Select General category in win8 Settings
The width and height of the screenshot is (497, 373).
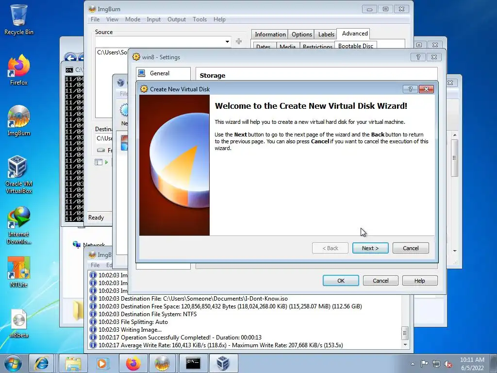point(163,73)
